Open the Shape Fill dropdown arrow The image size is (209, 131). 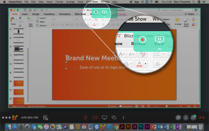coord(196,19)
